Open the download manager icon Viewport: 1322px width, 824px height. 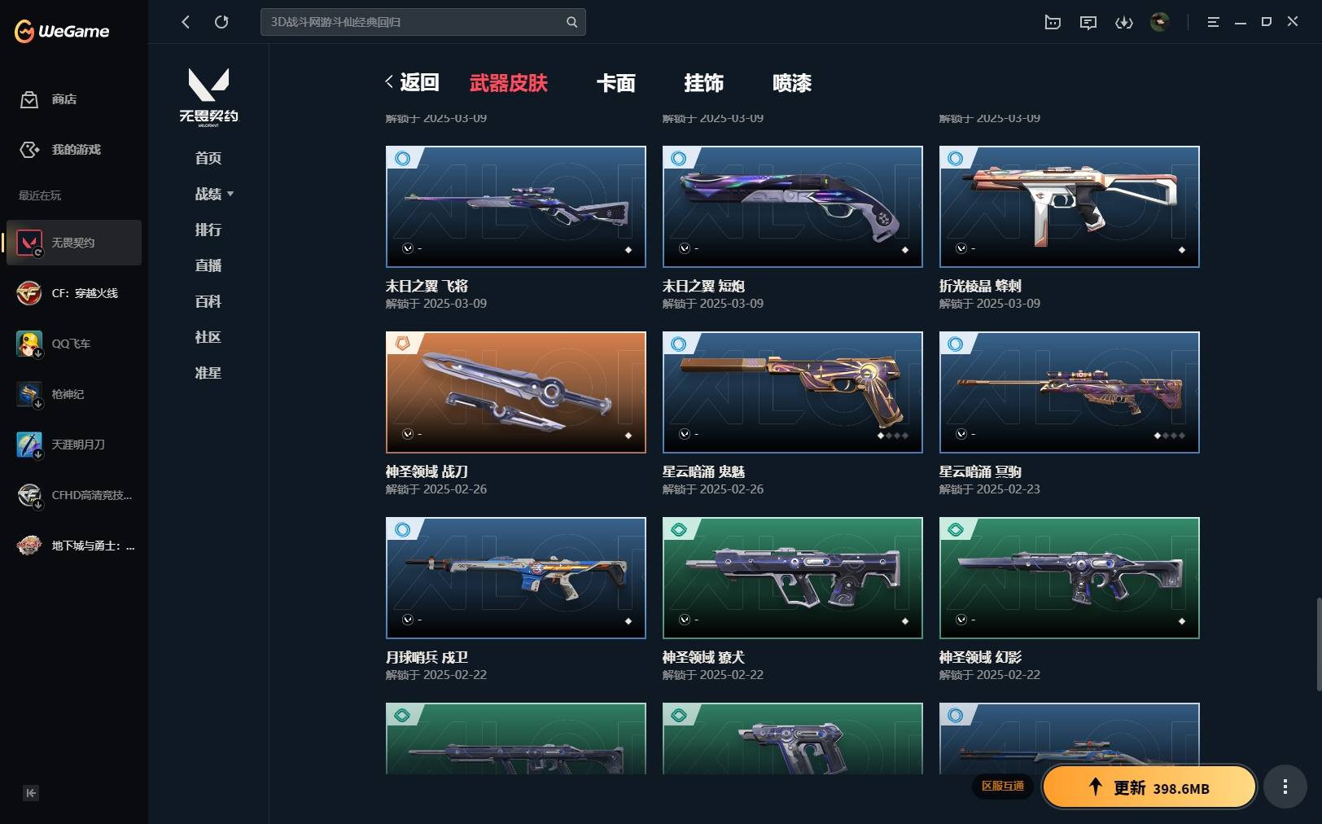(1124, 22)
